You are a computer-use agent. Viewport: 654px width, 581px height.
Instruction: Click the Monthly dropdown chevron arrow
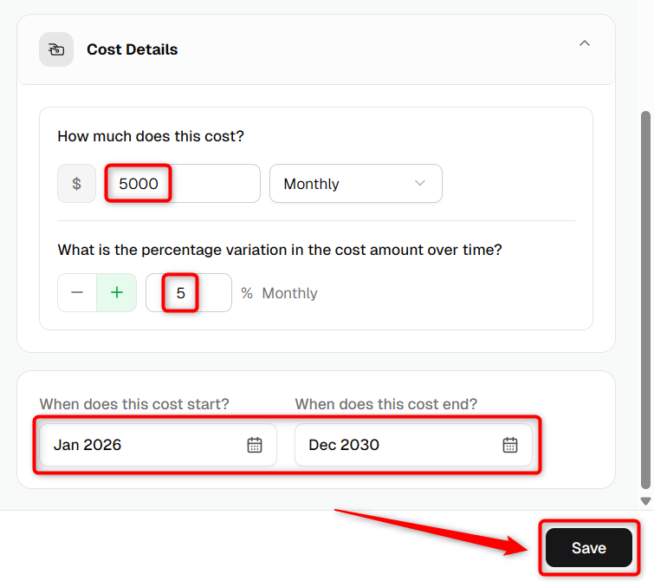420,183
